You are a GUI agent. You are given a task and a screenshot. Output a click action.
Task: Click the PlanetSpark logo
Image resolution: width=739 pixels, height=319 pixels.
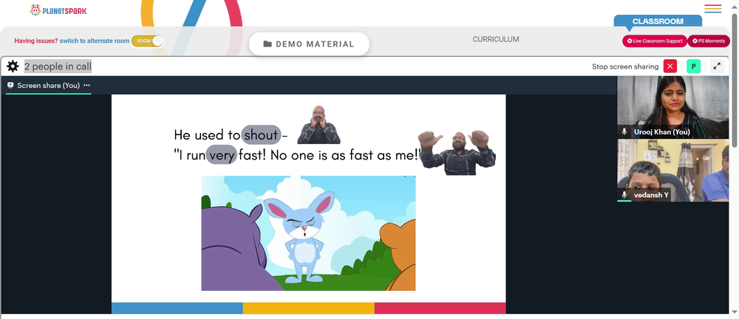click(58, 10)
